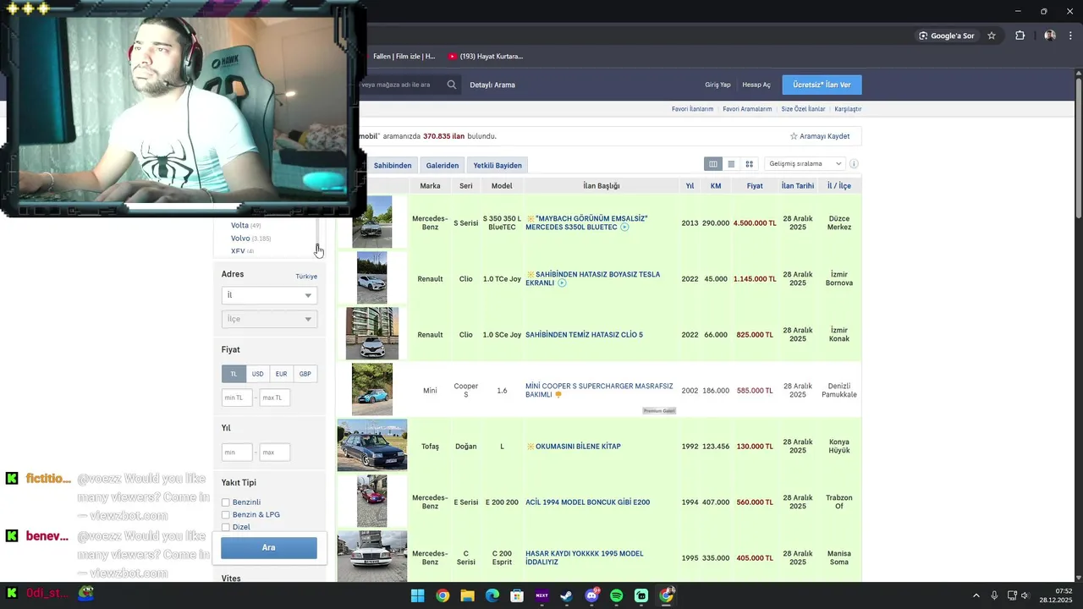The height and width of the screenshot is (609, 1083).
Task: Open the Gelişmiş sıralama sort dropdown
Action: (805, 164)
